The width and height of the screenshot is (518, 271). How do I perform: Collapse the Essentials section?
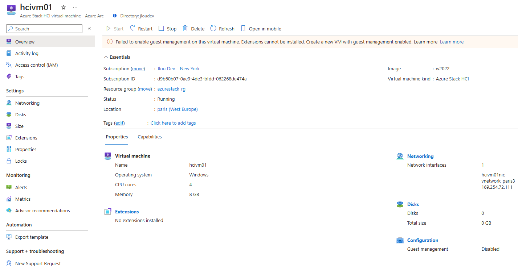click(x=117, y=57)
